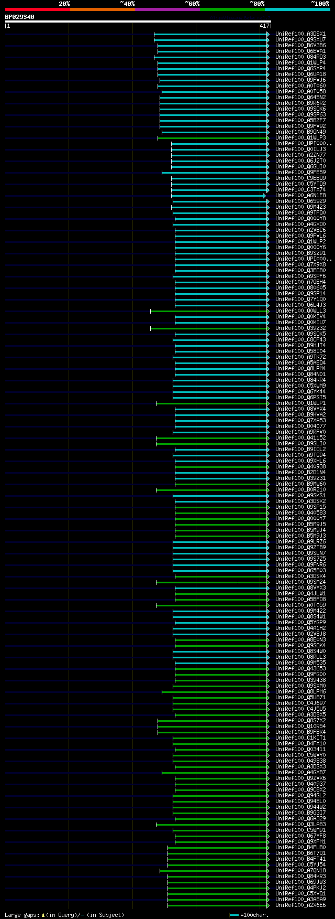The image size is (335, 919).
Task: Select the UniRef100_Q39232 label
Action: pyautogui.click(x=300, y=328)
